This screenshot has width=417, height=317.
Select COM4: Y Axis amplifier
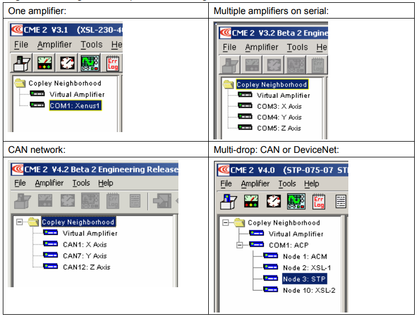(279, 117)
